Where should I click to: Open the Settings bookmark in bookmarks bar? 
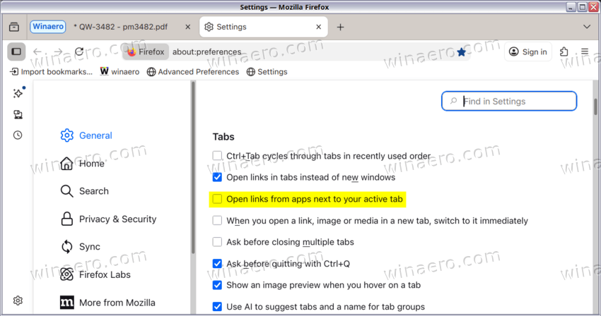point(267,71)
